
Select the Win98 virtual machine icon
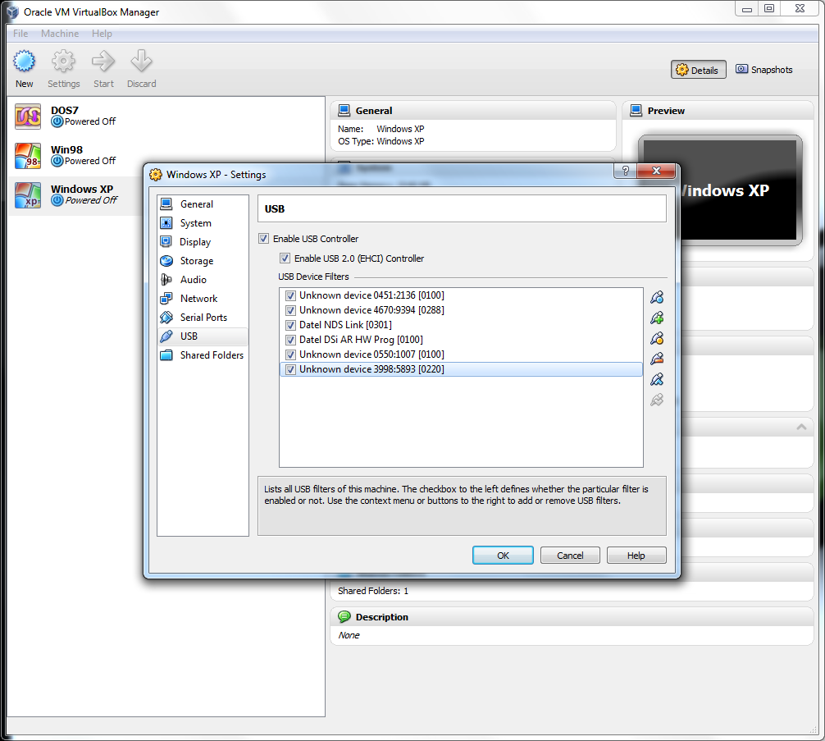[x=28, y=156]
